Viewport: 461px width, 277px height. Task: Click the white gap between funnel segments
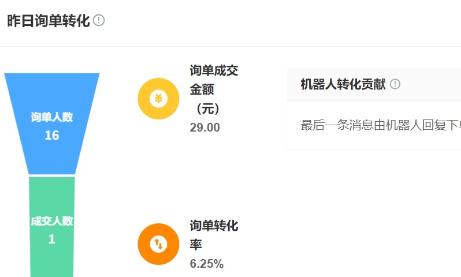(x=52, y=175)
